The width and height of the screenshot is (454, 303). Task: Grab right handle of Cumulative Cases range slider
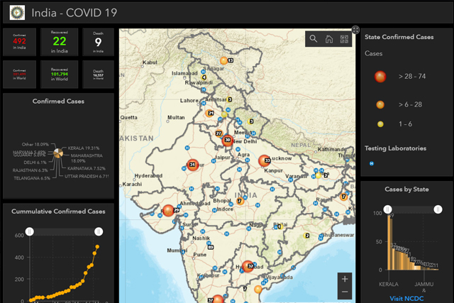(x=98, y=231)
